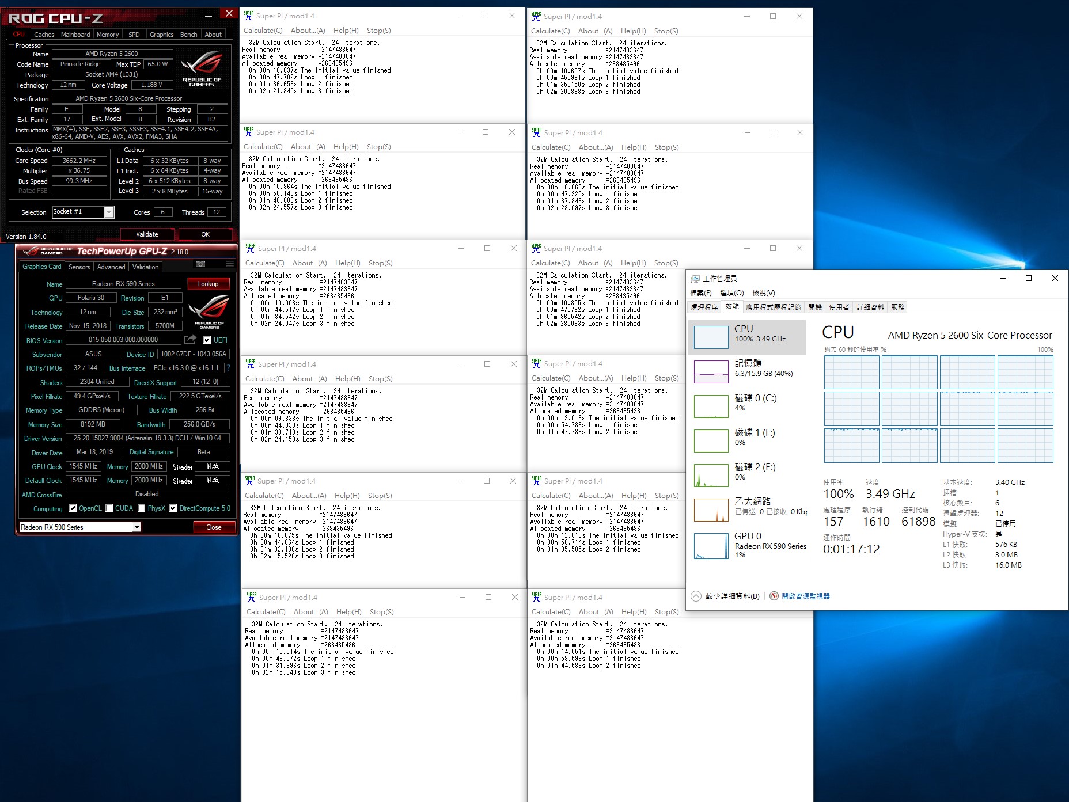The image size is (1069, 802).
Task: Open Radeon RX 590 Series GPU dropdown
Action: 137,527
